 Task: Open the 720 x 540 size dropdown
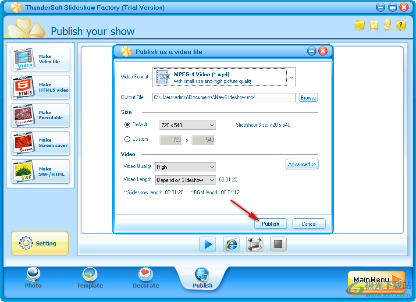point(188,125)
